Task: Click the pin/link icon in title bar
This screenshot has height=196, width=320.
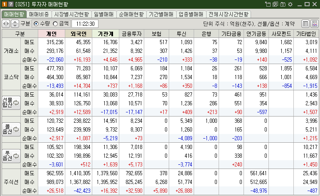Action: 268,4
